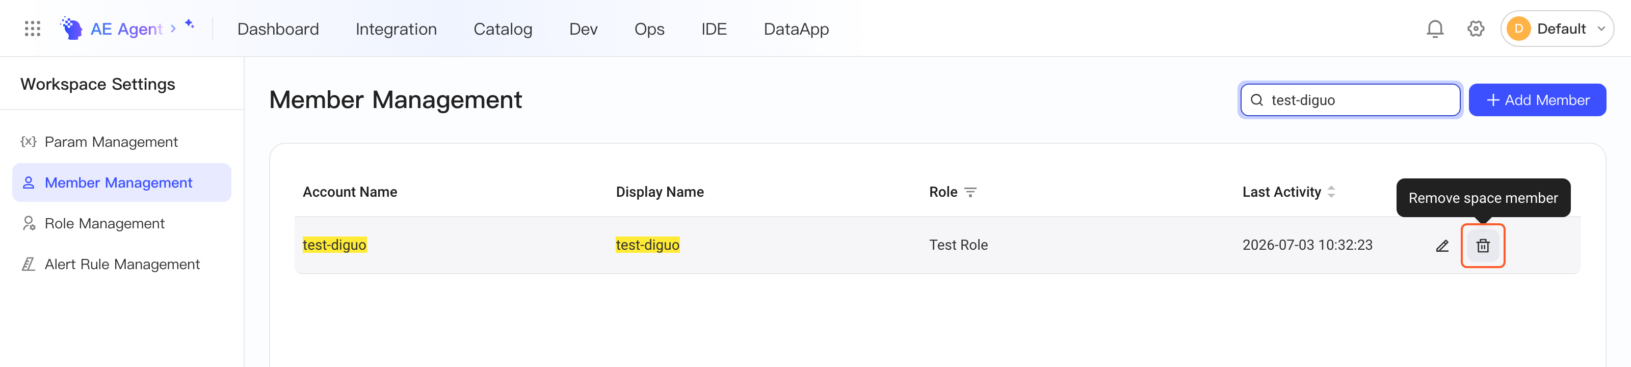The height and width of the screenshot is (367, 1631).
Task: Go to Param Management
Action: 122,142
